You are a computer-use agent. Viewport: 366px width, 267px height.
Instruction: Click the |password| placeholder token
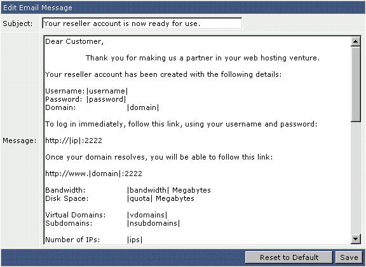pyautogui.click(x=106, y=99)
